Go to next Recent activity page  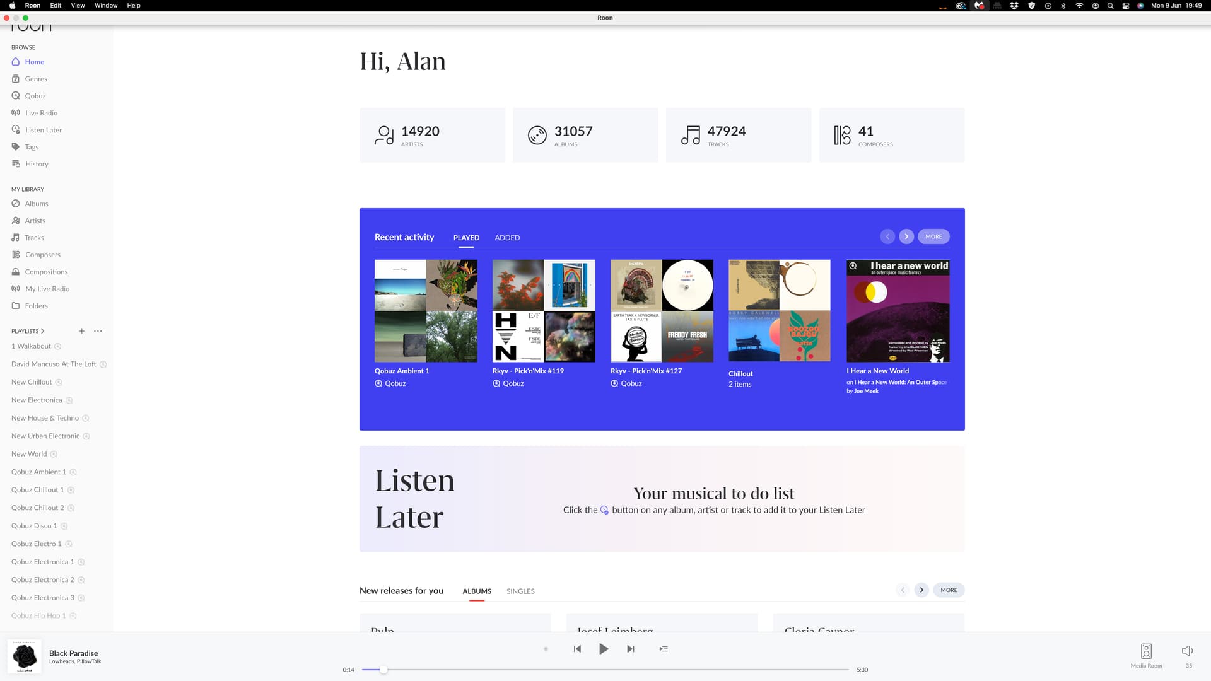906,236
